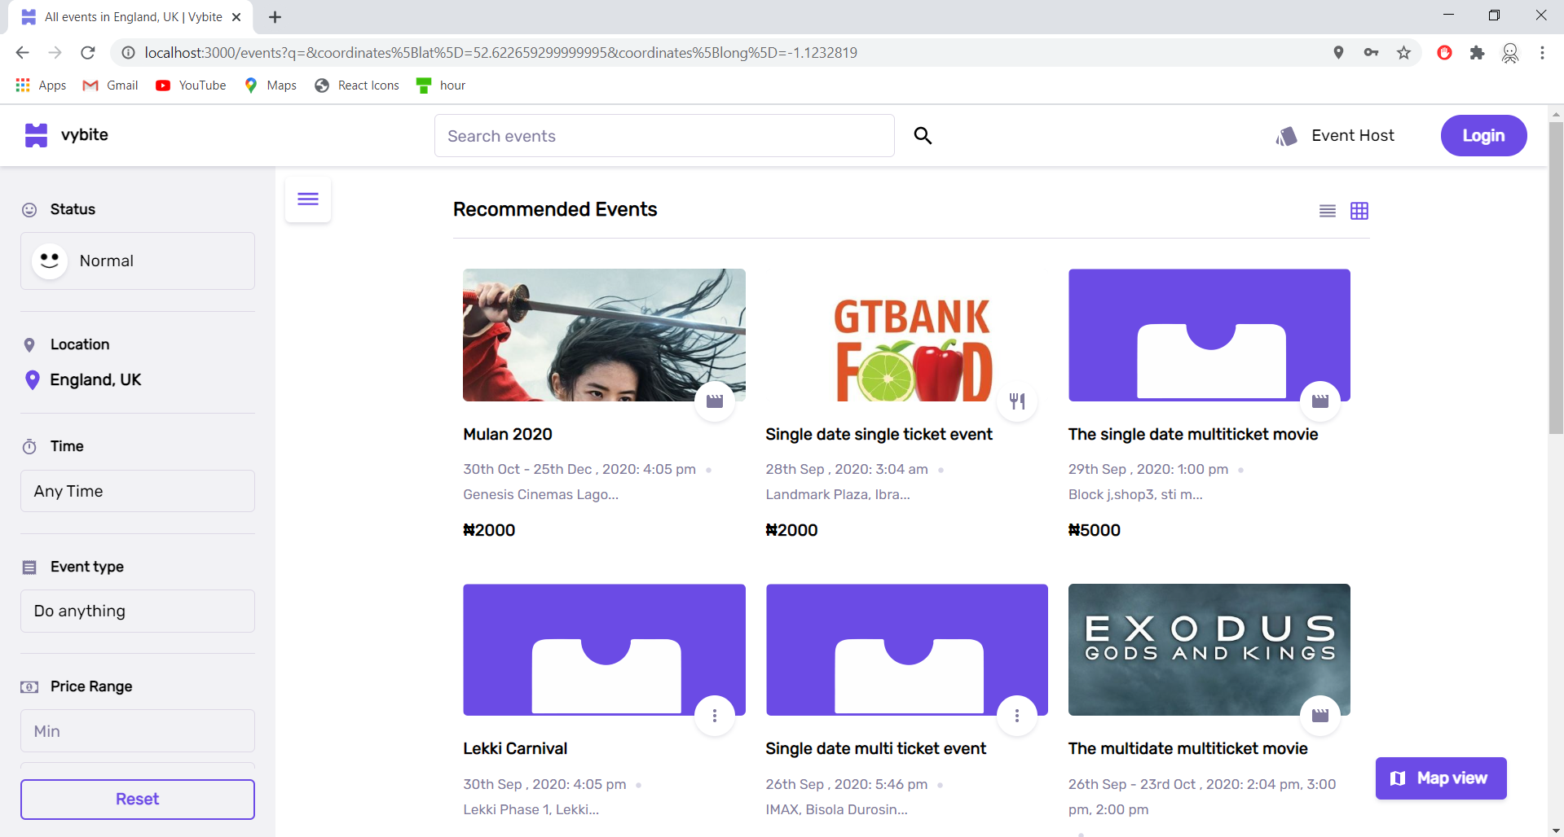
Task: Open options on Single date multi ticket event
Action: click(1017, 716)
